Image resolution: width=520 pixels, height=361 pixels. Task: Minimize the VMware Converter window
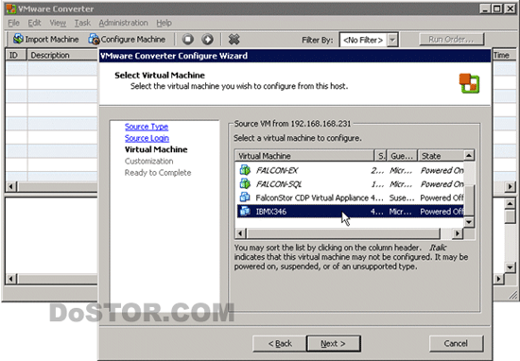point(485,9)
